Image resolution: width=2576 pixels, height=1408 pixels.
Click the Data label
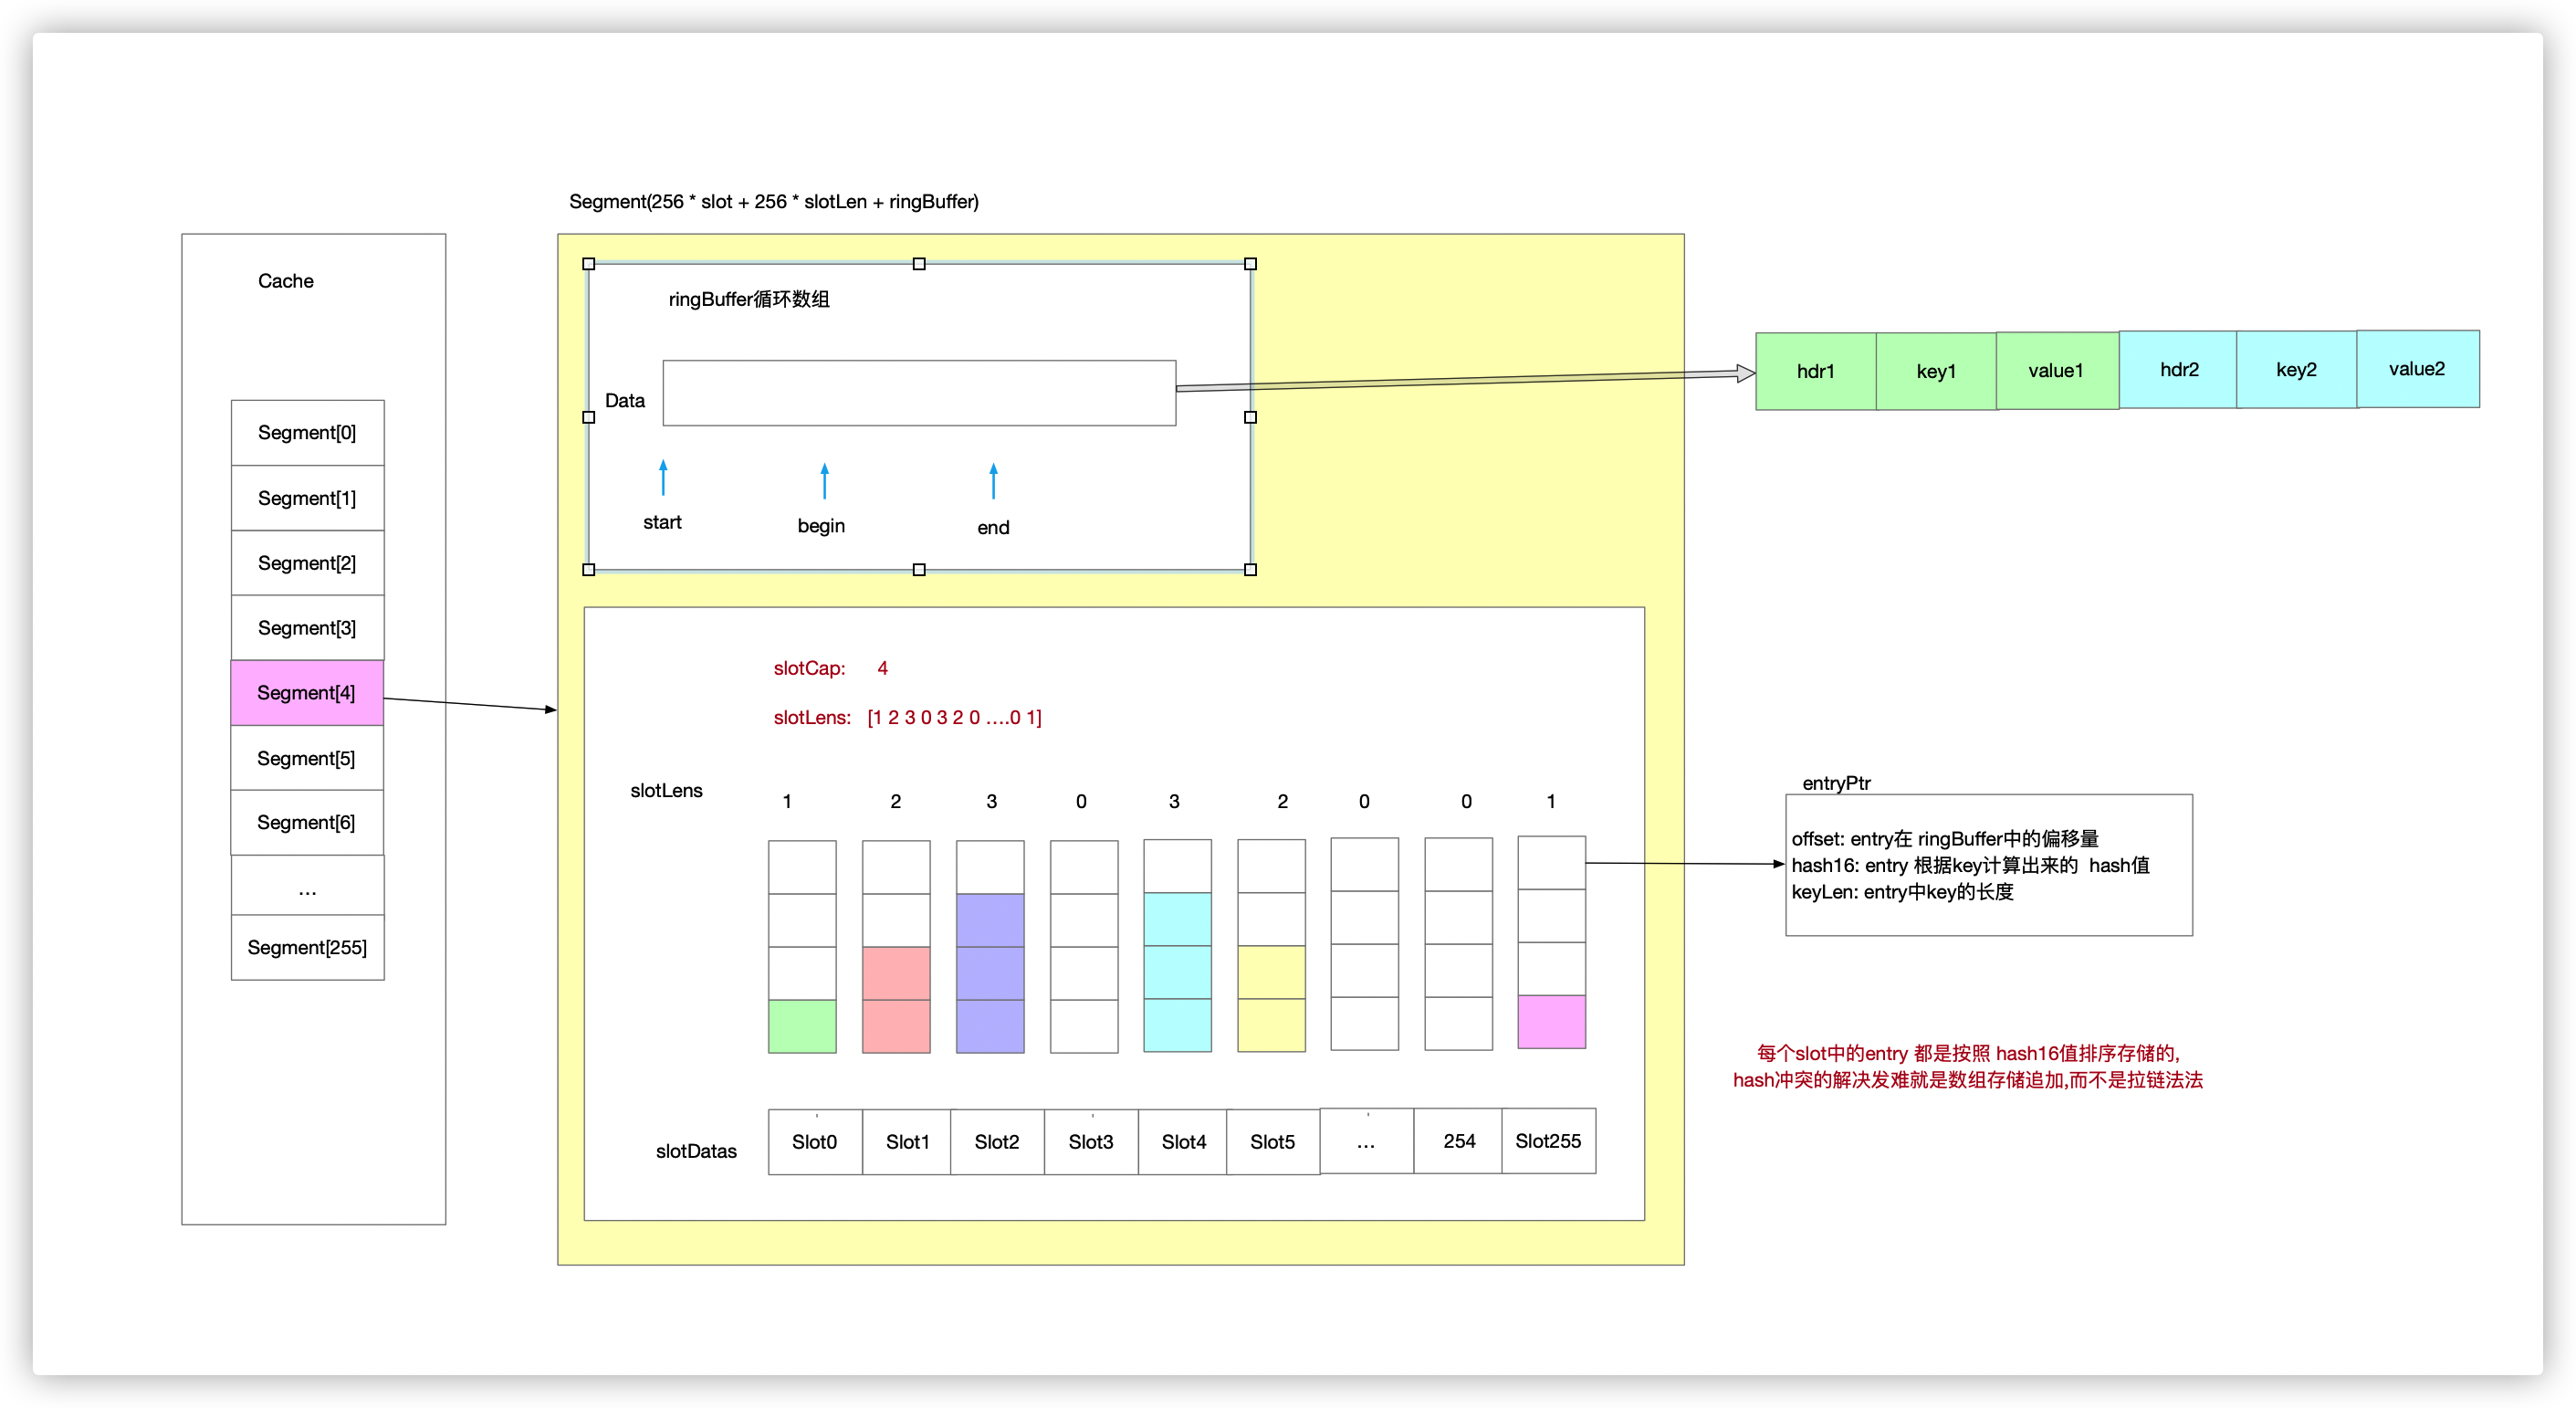point(625,401)
